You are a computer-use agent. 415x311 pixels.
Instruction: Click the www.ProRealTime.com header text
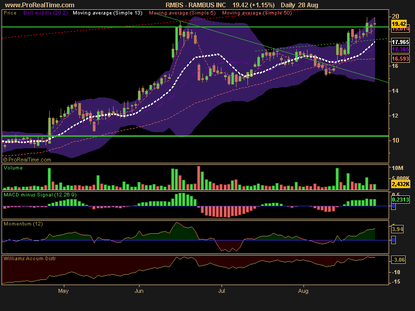pyautogui.click(x=40, y=5)
